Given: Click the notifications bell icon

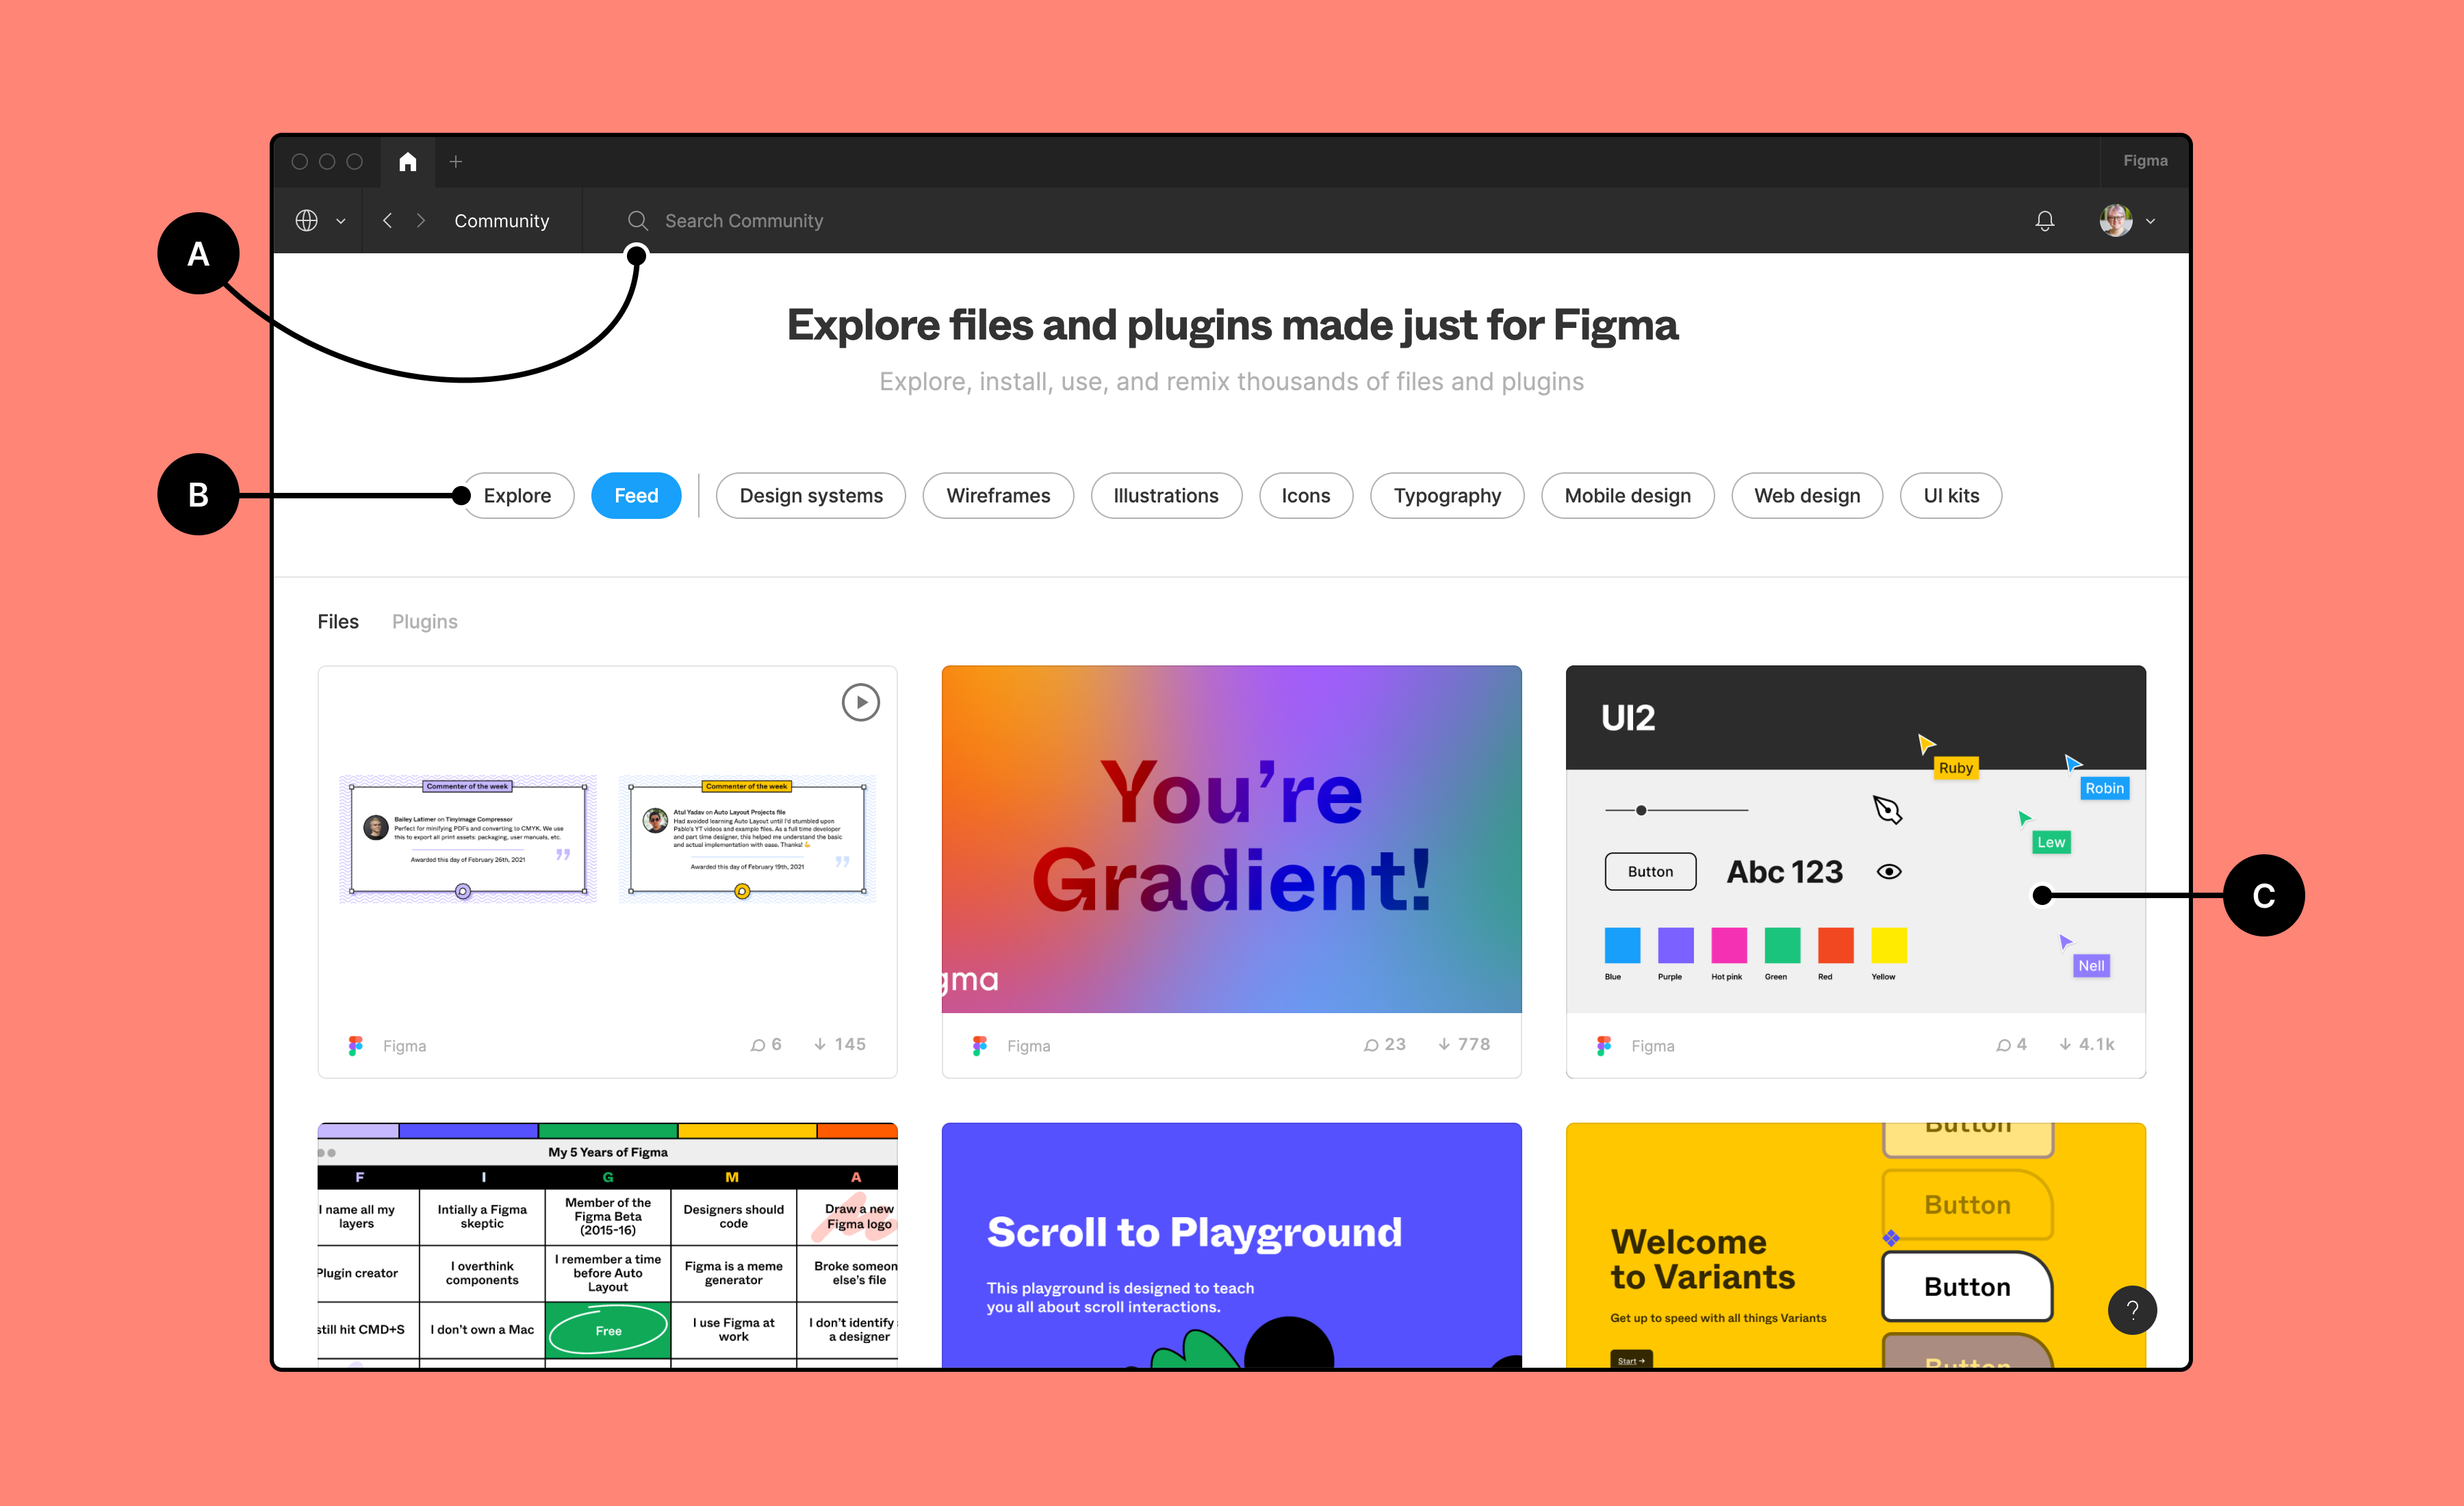Looking at the screenshot, I should point(2047,220).
